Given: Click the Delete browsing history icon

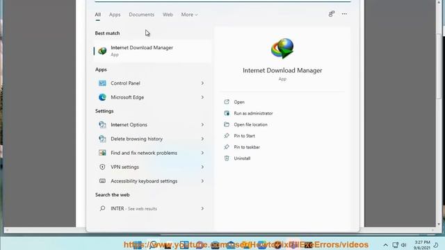Looking at the screenshot, I should [102, 139].
